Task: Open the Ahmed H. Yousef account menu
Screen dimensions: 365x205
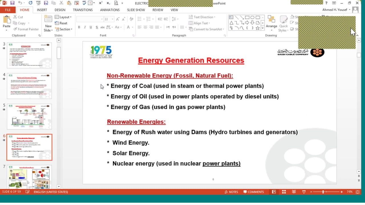Action: point(336,10)
